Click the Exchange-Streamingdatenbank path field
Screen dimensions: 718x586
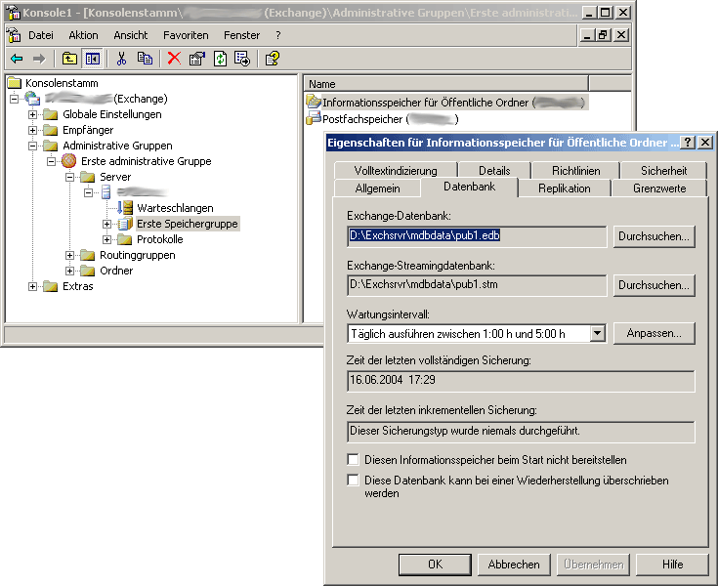click(x=476, y=285)
